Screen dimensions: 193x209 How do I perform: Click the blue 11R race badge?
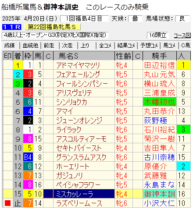(x=12, y=27)
